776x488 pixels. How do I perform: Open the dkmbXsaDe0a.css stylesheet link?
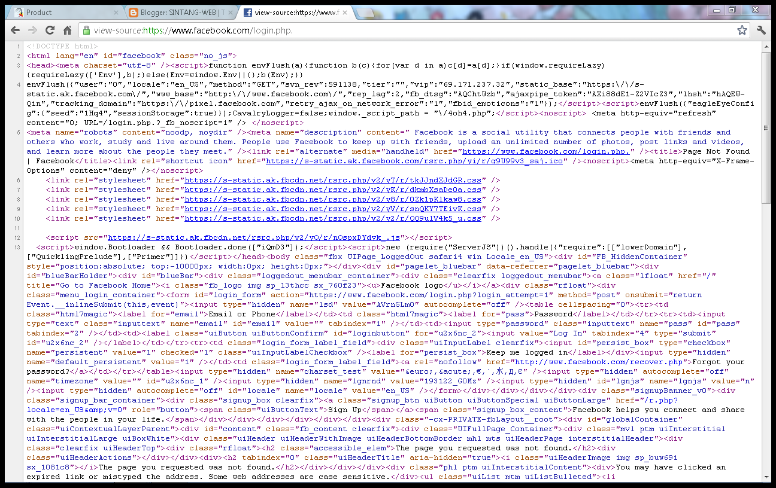(x=333, y=190)
